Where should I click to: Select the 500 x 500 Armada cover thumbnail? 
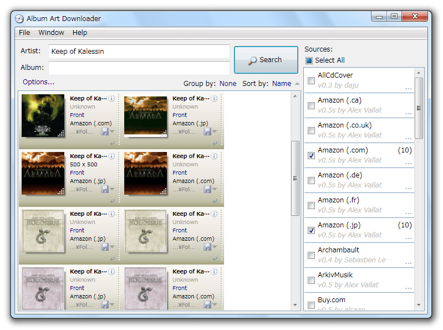click(43, 173)
